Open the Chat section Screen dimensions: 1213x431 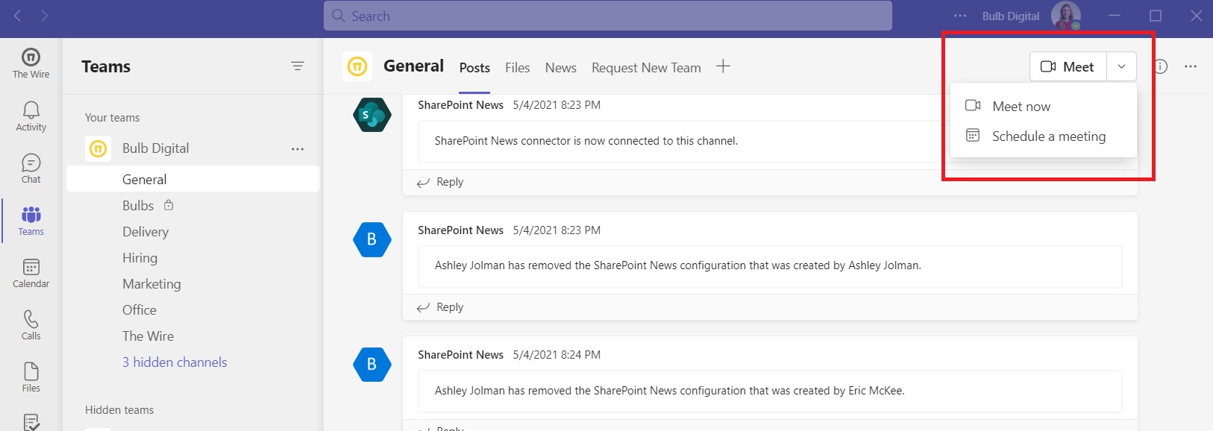click(x=31, y=169)
